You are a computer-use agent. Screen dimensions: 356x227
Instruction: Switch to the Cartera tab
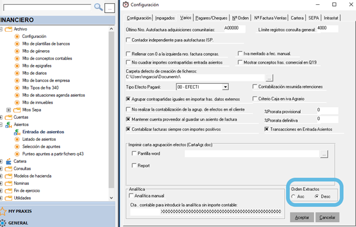pyautogui.click(x=297, y=18)
